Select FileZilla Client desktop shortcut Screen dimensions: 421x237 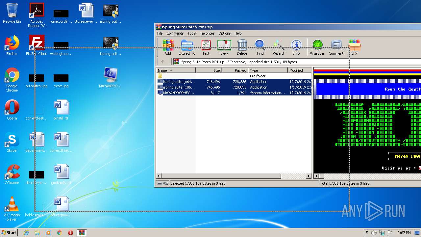tap(37, 45)
